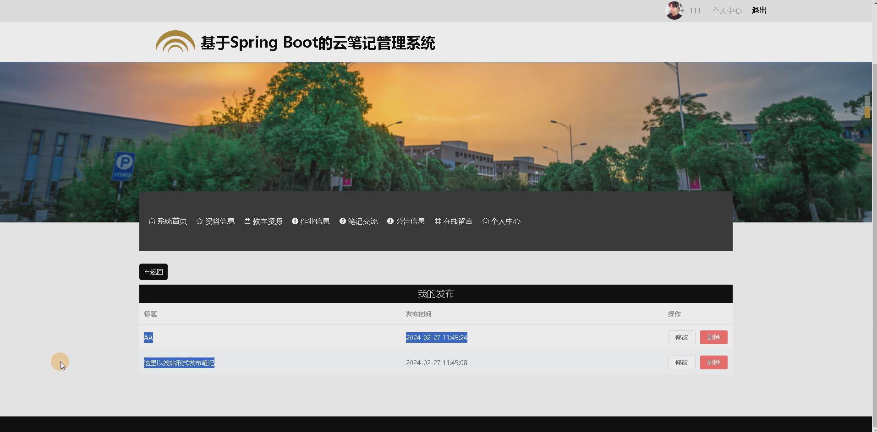
Task: Click the exclamation icon beside 作业信息
Action: [x=295, y=221]
